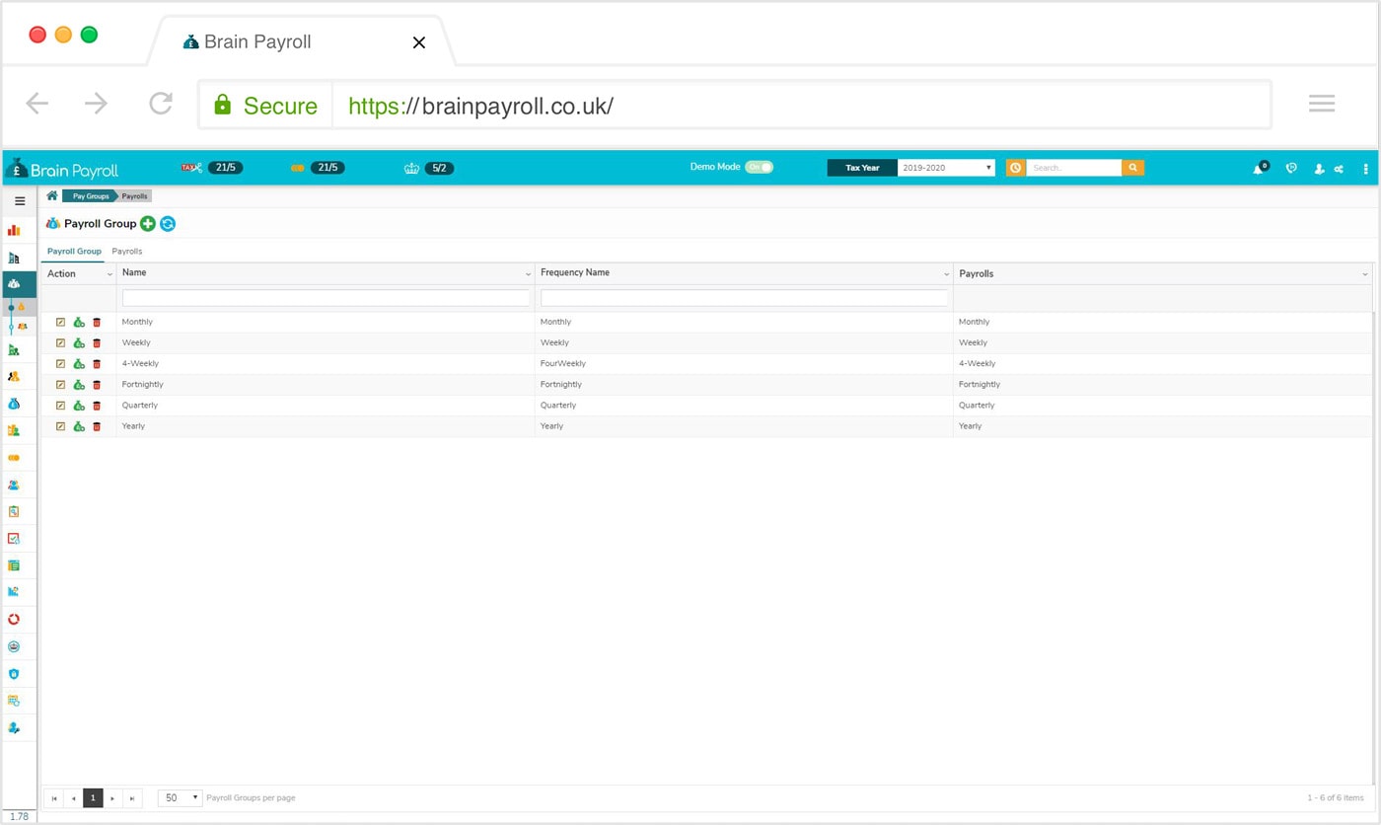The width and height of the screenshot is (1381, 825).
Task: Click the TAX scissors icon in header
Action: tap(191, 168)
